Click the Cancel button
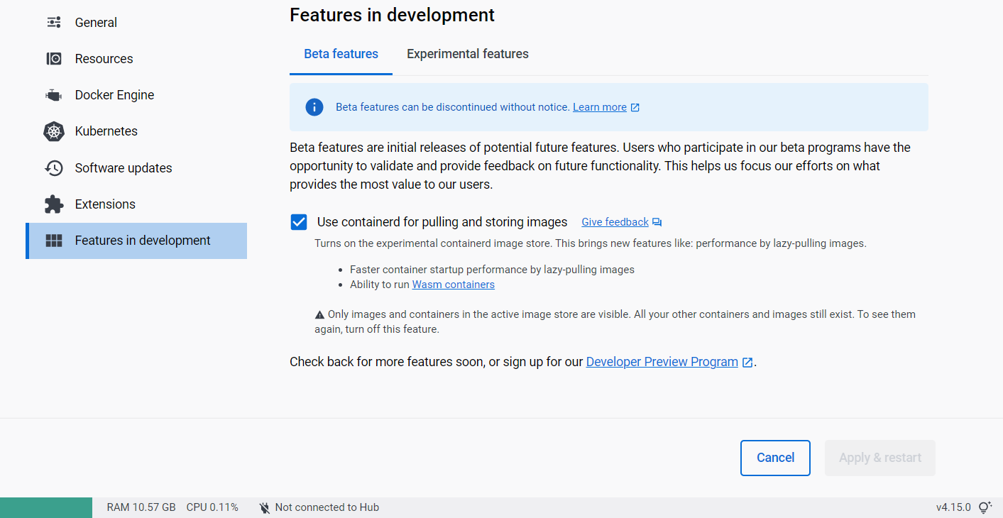1003x518 pixels. point(775,458)
